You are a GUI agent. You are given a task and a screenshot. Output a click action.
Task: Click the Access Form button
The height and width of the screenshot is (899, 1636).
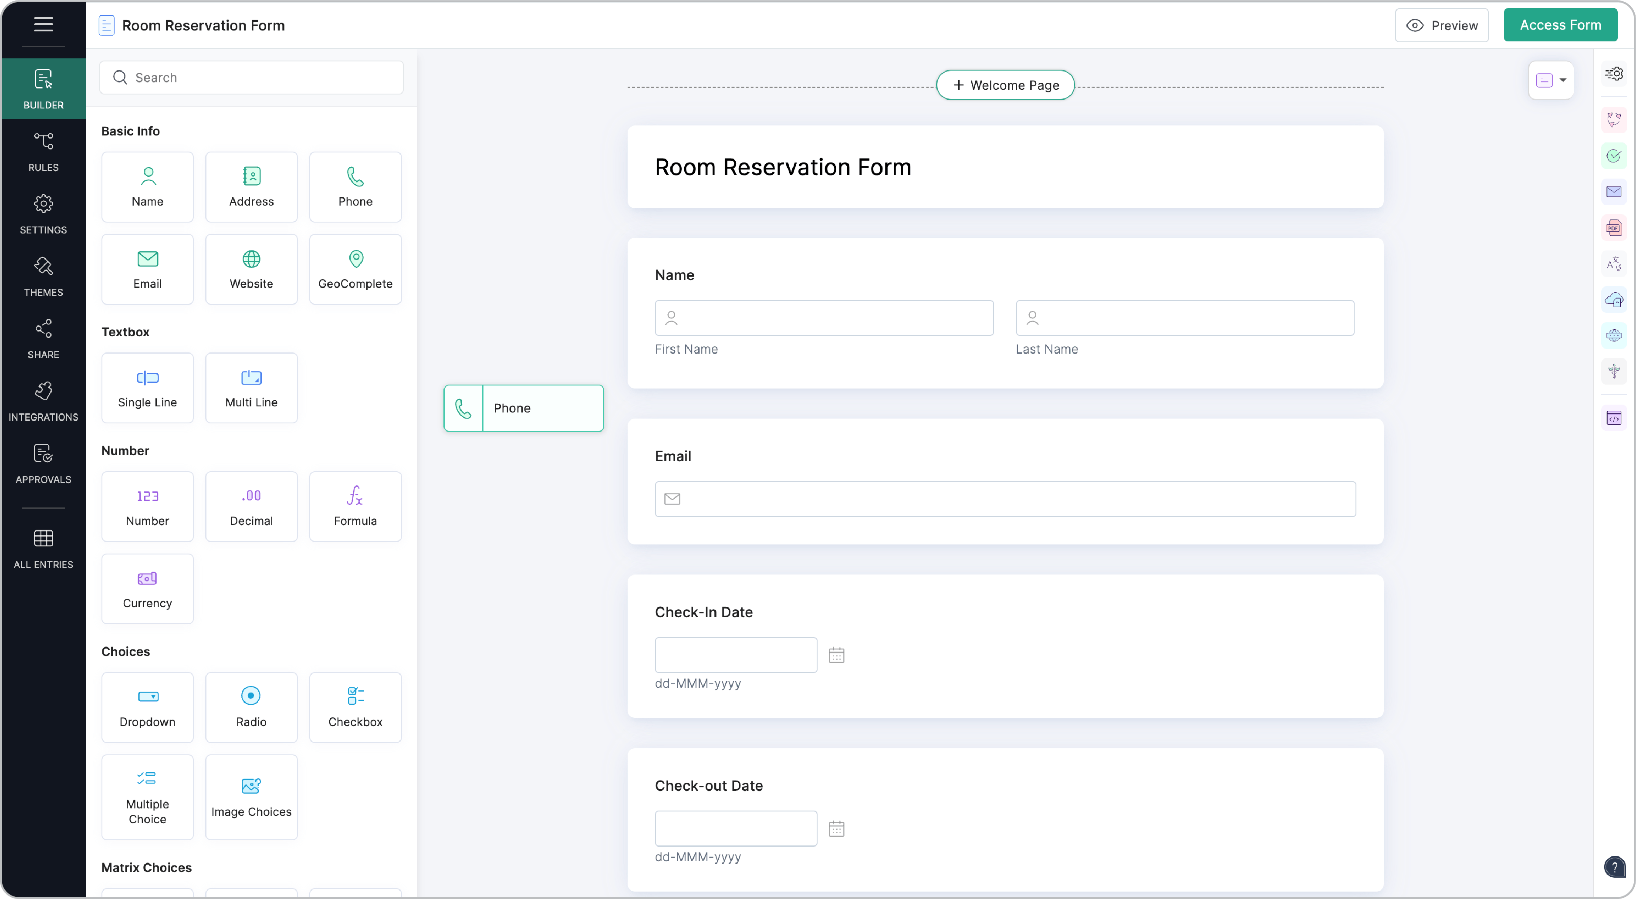1560,25
